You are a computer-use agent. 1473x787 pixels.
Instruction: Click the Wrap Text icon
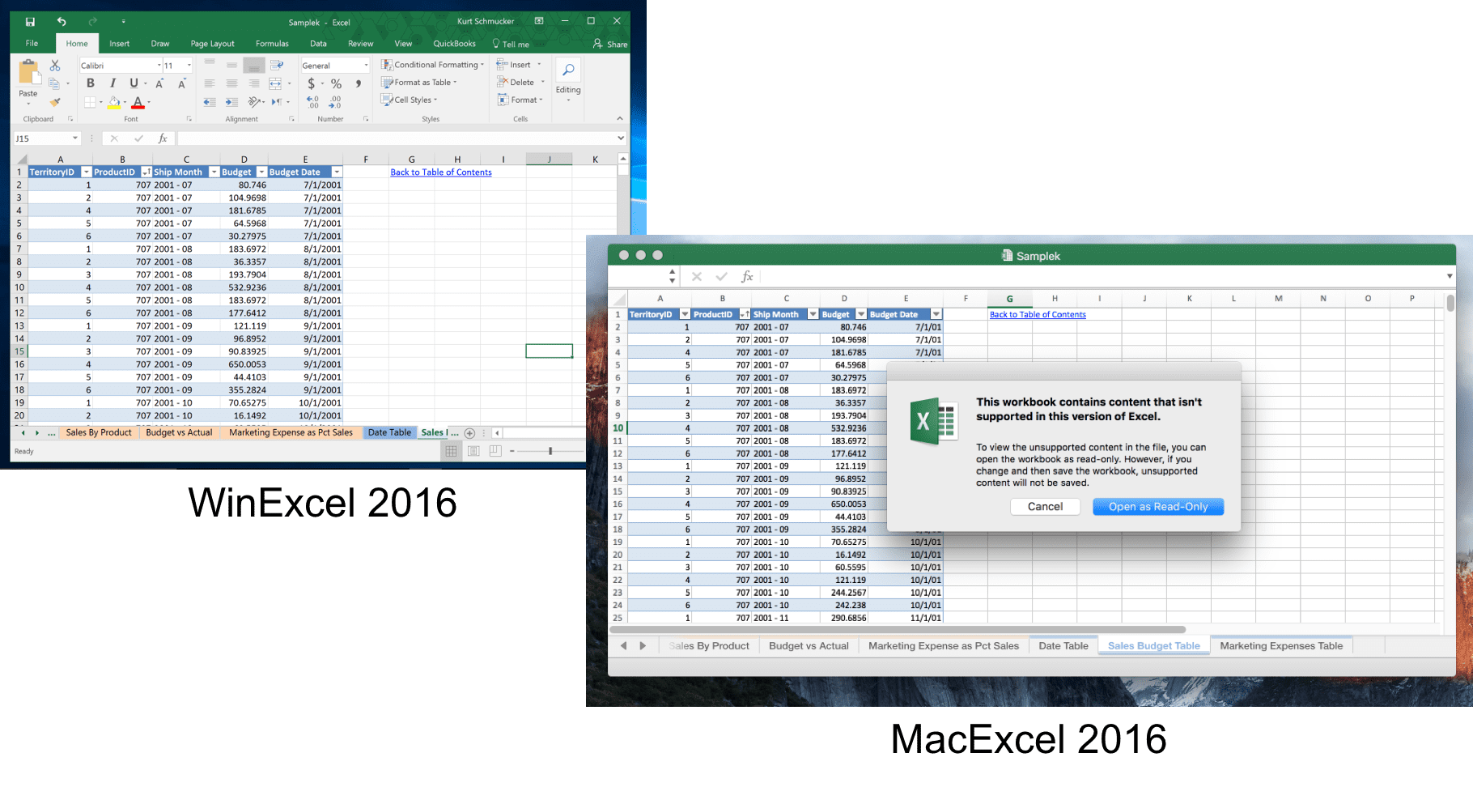[277, 65]
